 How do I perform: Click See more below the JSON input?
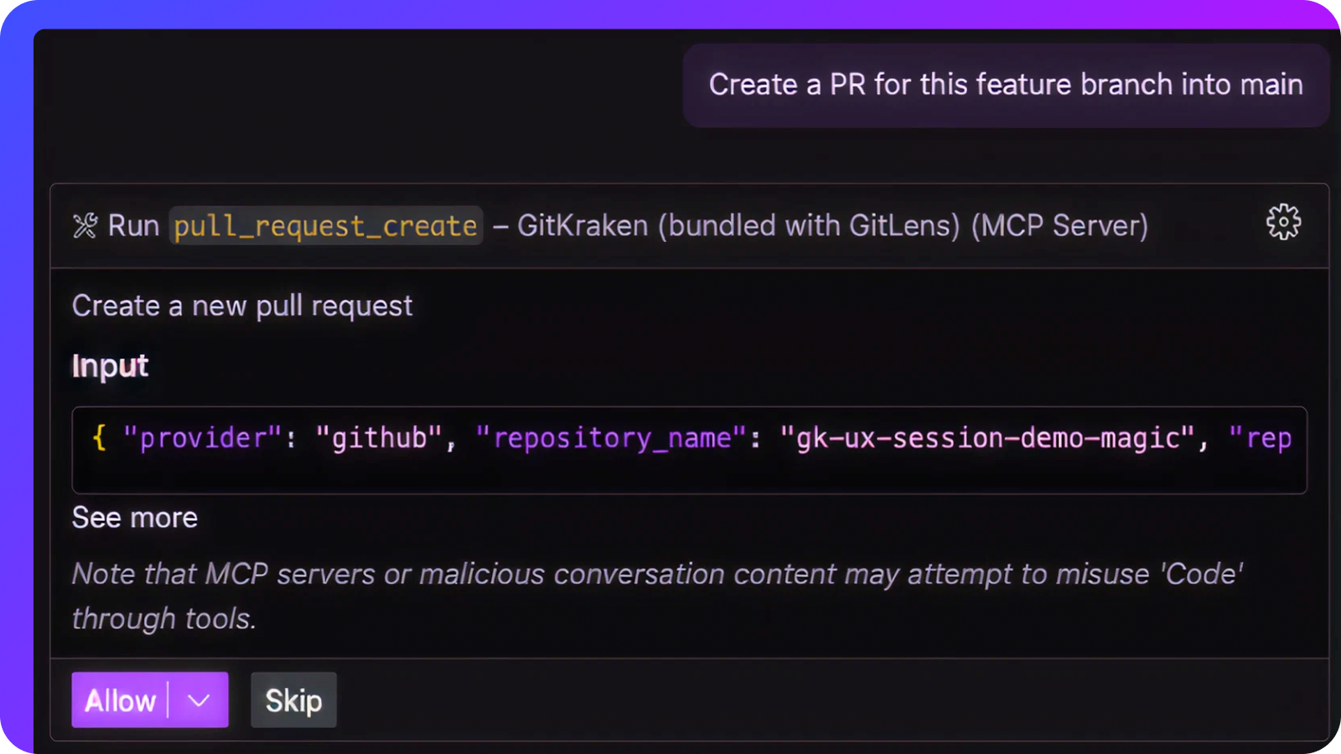click(134, 517)
